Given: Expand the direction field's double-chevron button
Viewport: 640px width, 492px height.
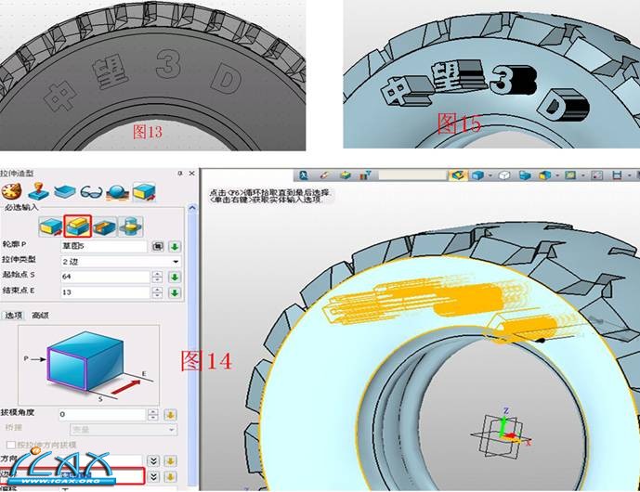Looking at the screenshot, I should point(153,461).
